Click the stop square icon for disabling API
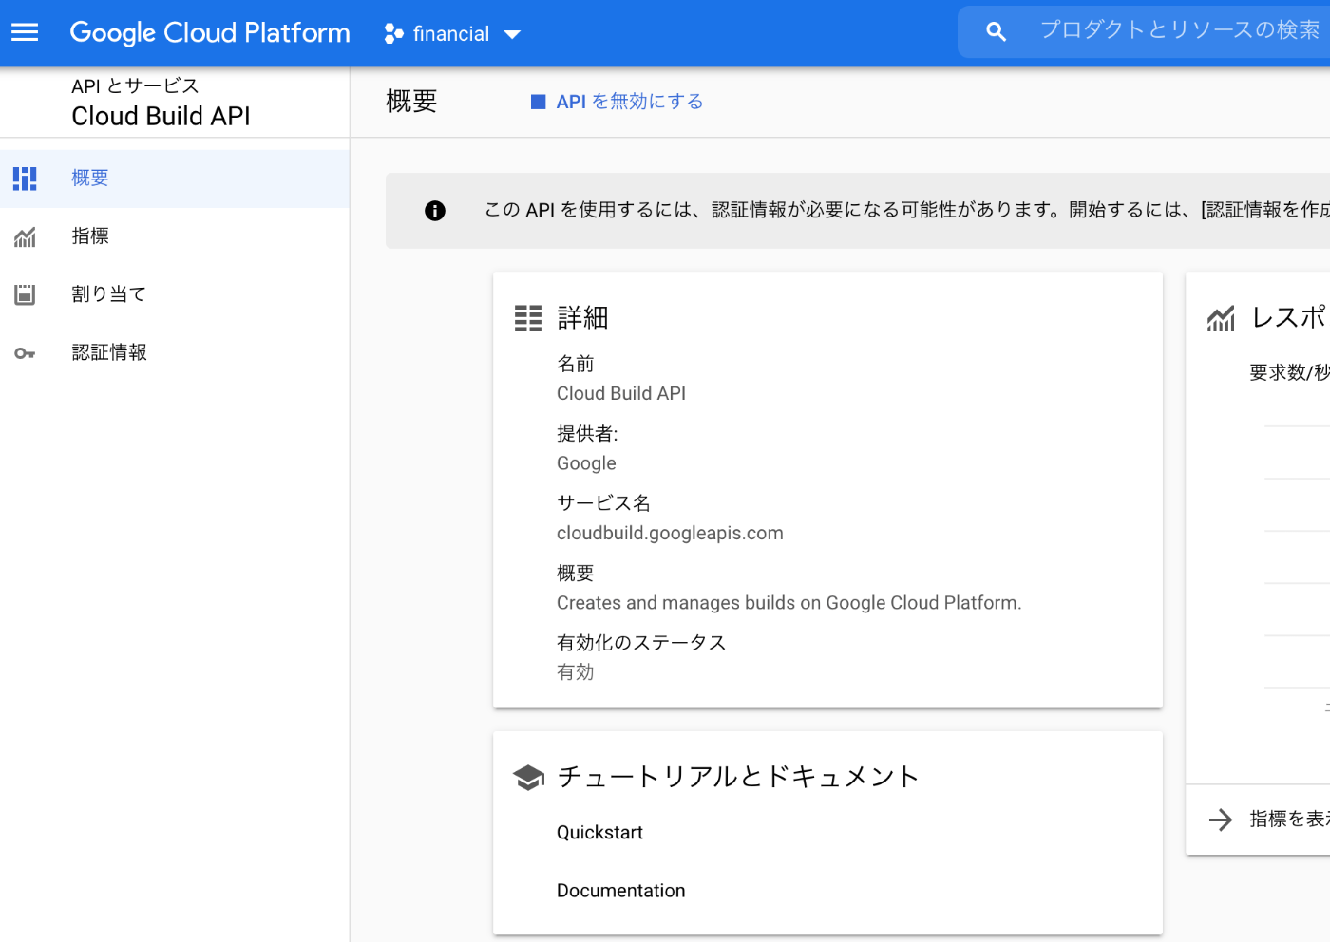 (538, 102)
